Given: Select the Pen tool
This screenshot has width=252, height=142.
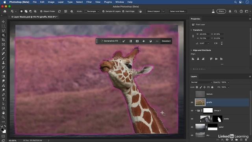Looking at the screenshot, I should point(3,95).
